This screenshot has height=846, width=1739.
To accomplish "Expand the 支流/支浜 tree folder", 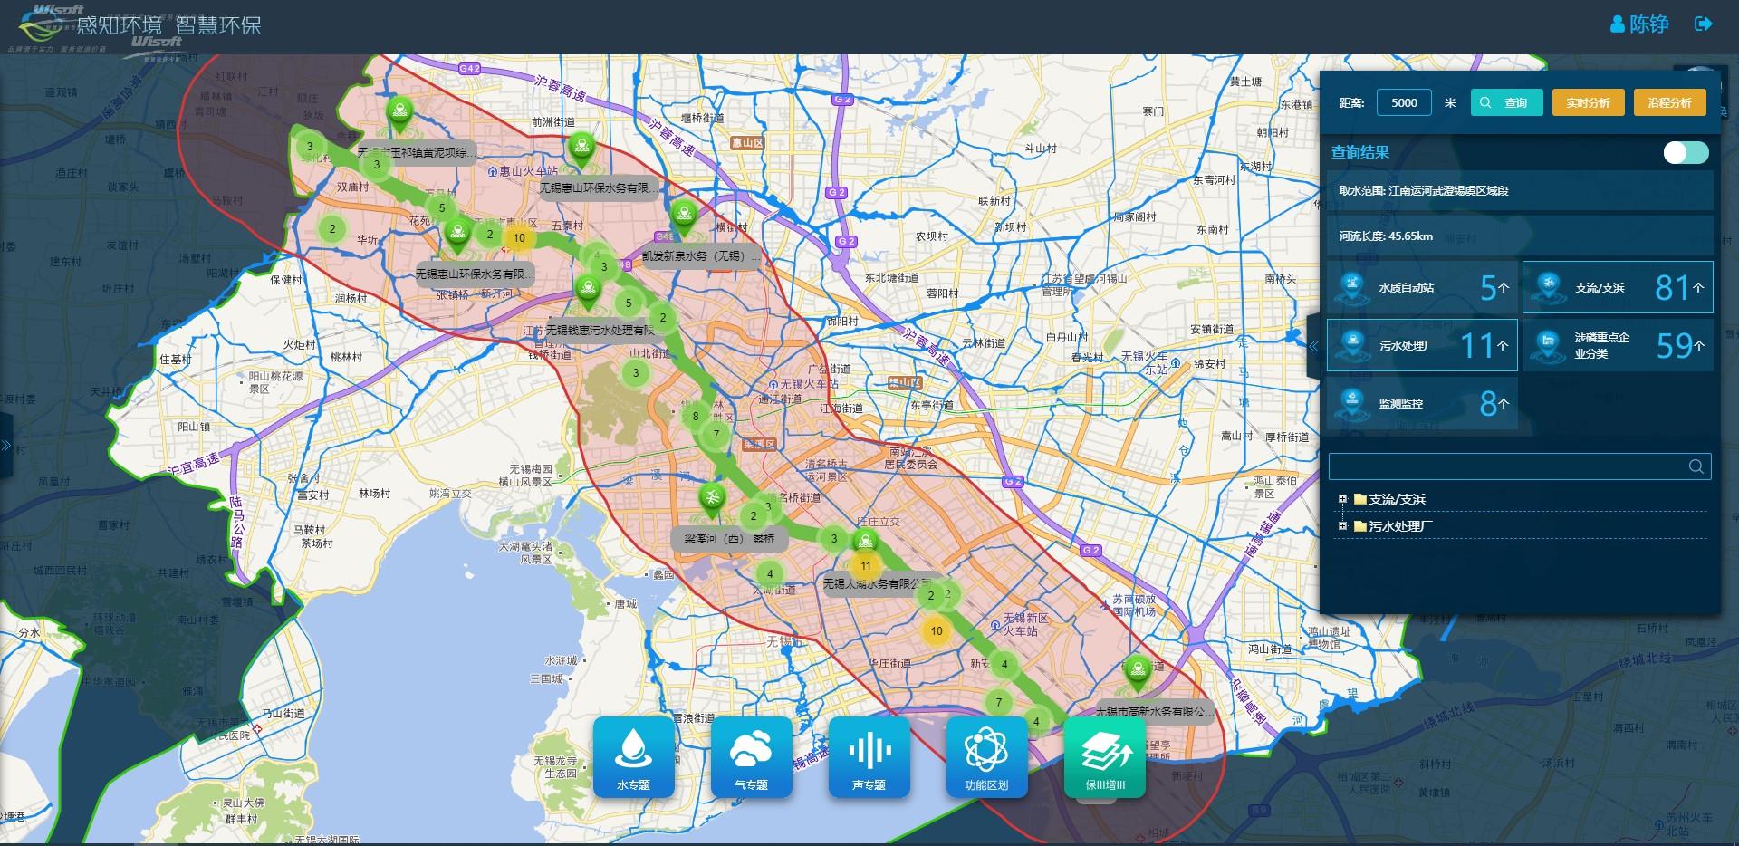I will click(x=1342, y=499).
